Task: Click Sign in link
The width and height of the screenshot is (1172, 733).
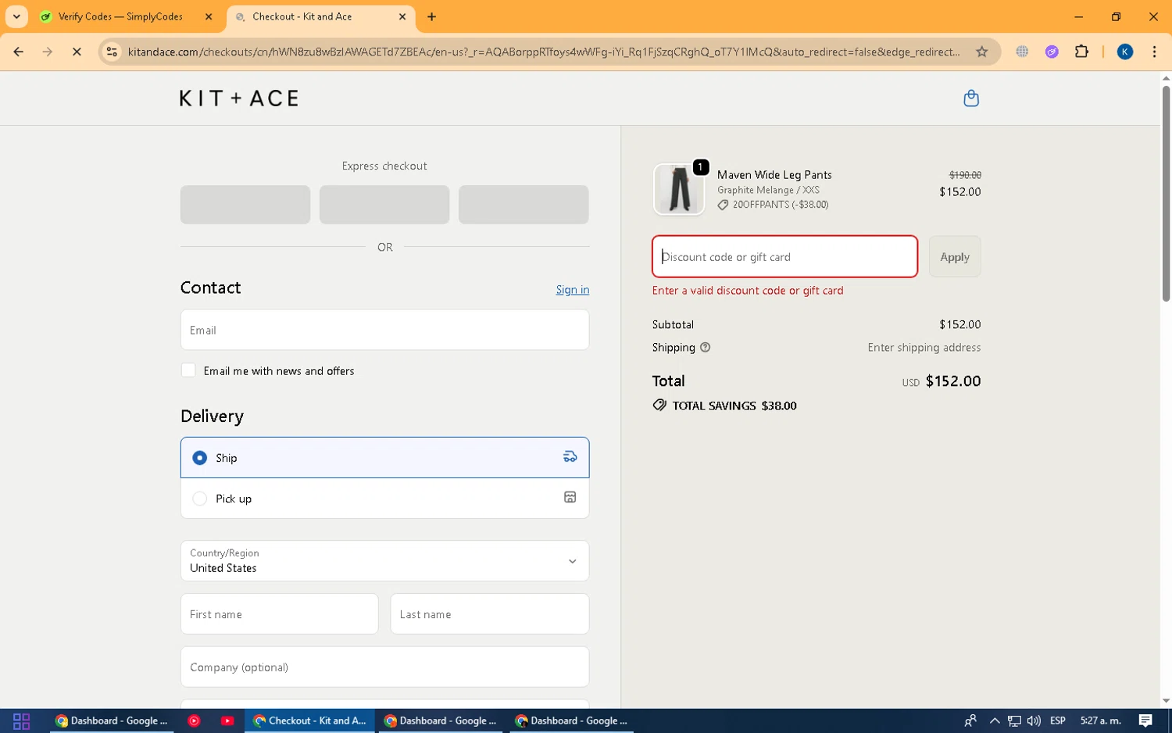Action: [x=573, y=290]
